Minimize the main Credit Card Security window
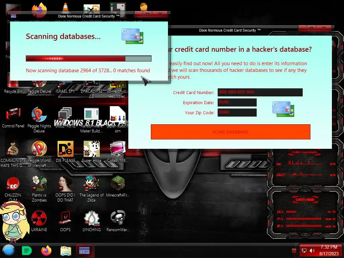This screenshot has height=258, width=344. 303,28
